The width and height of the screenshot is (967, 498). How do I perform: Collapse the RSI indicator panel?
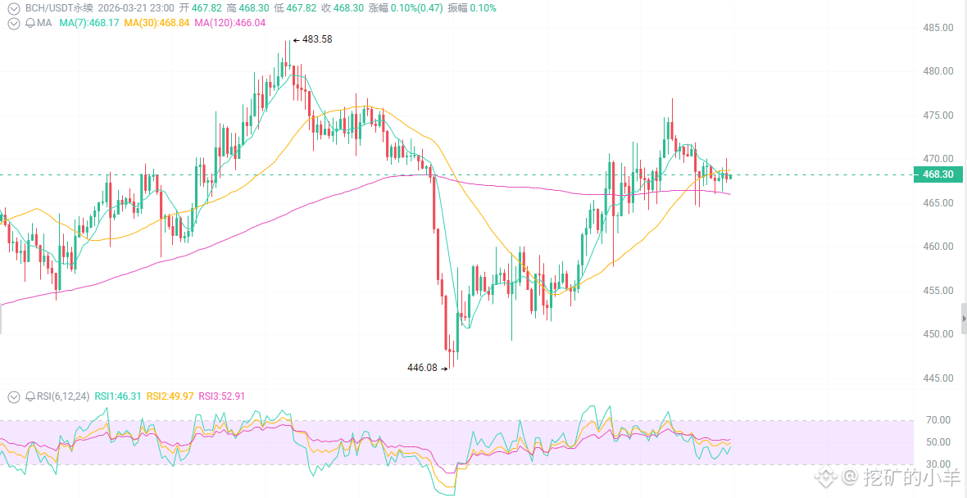click(13, 396)
